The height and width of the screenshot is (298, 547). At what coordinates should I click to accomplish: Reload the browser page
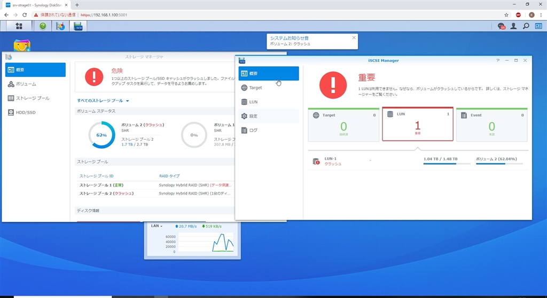pos(25,15)
